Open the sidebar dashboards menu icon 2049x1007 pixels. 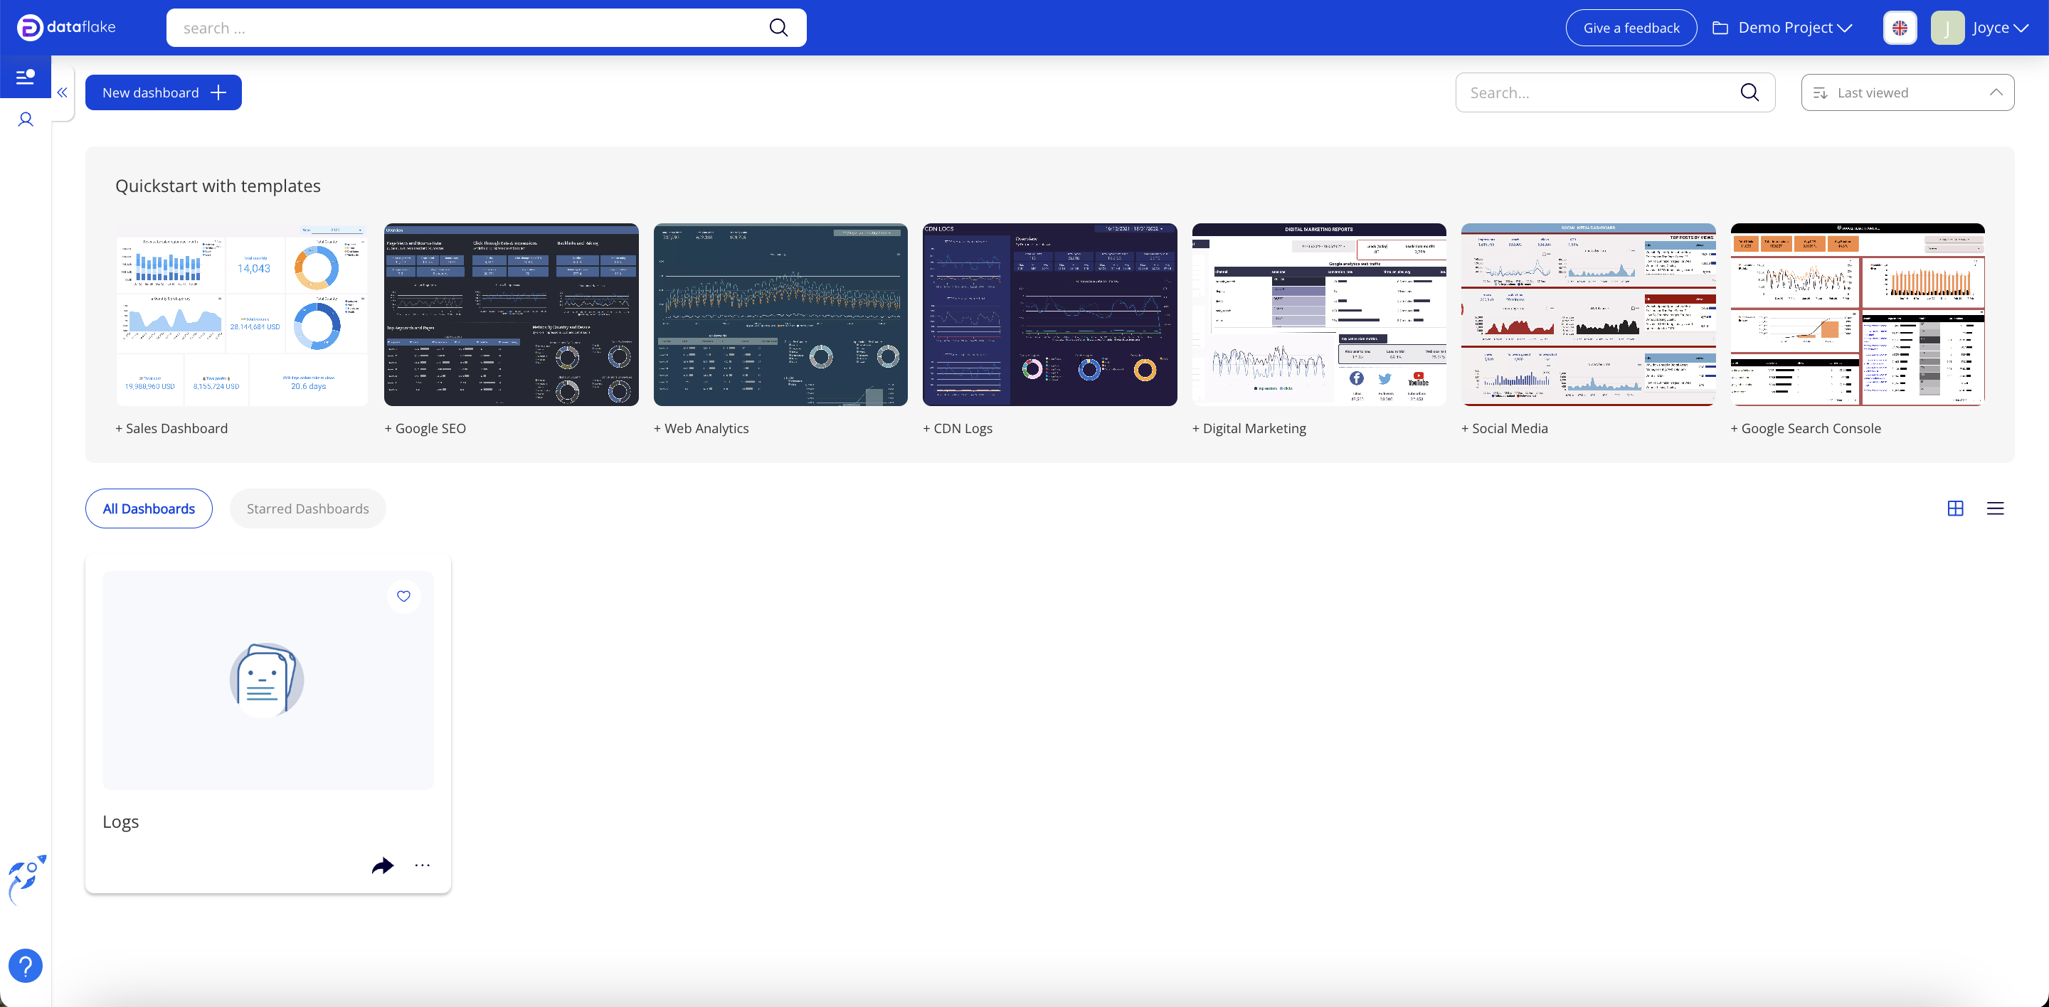pos(26,77)
